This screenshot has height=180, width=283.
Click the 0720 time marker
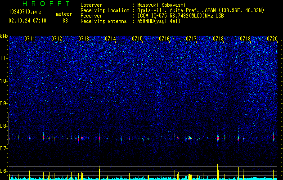[x=272, y=39]
